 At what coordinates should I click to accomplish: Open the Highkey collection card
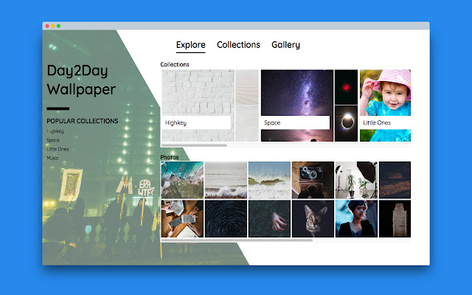pyautogui.click(x=210, y=105)
